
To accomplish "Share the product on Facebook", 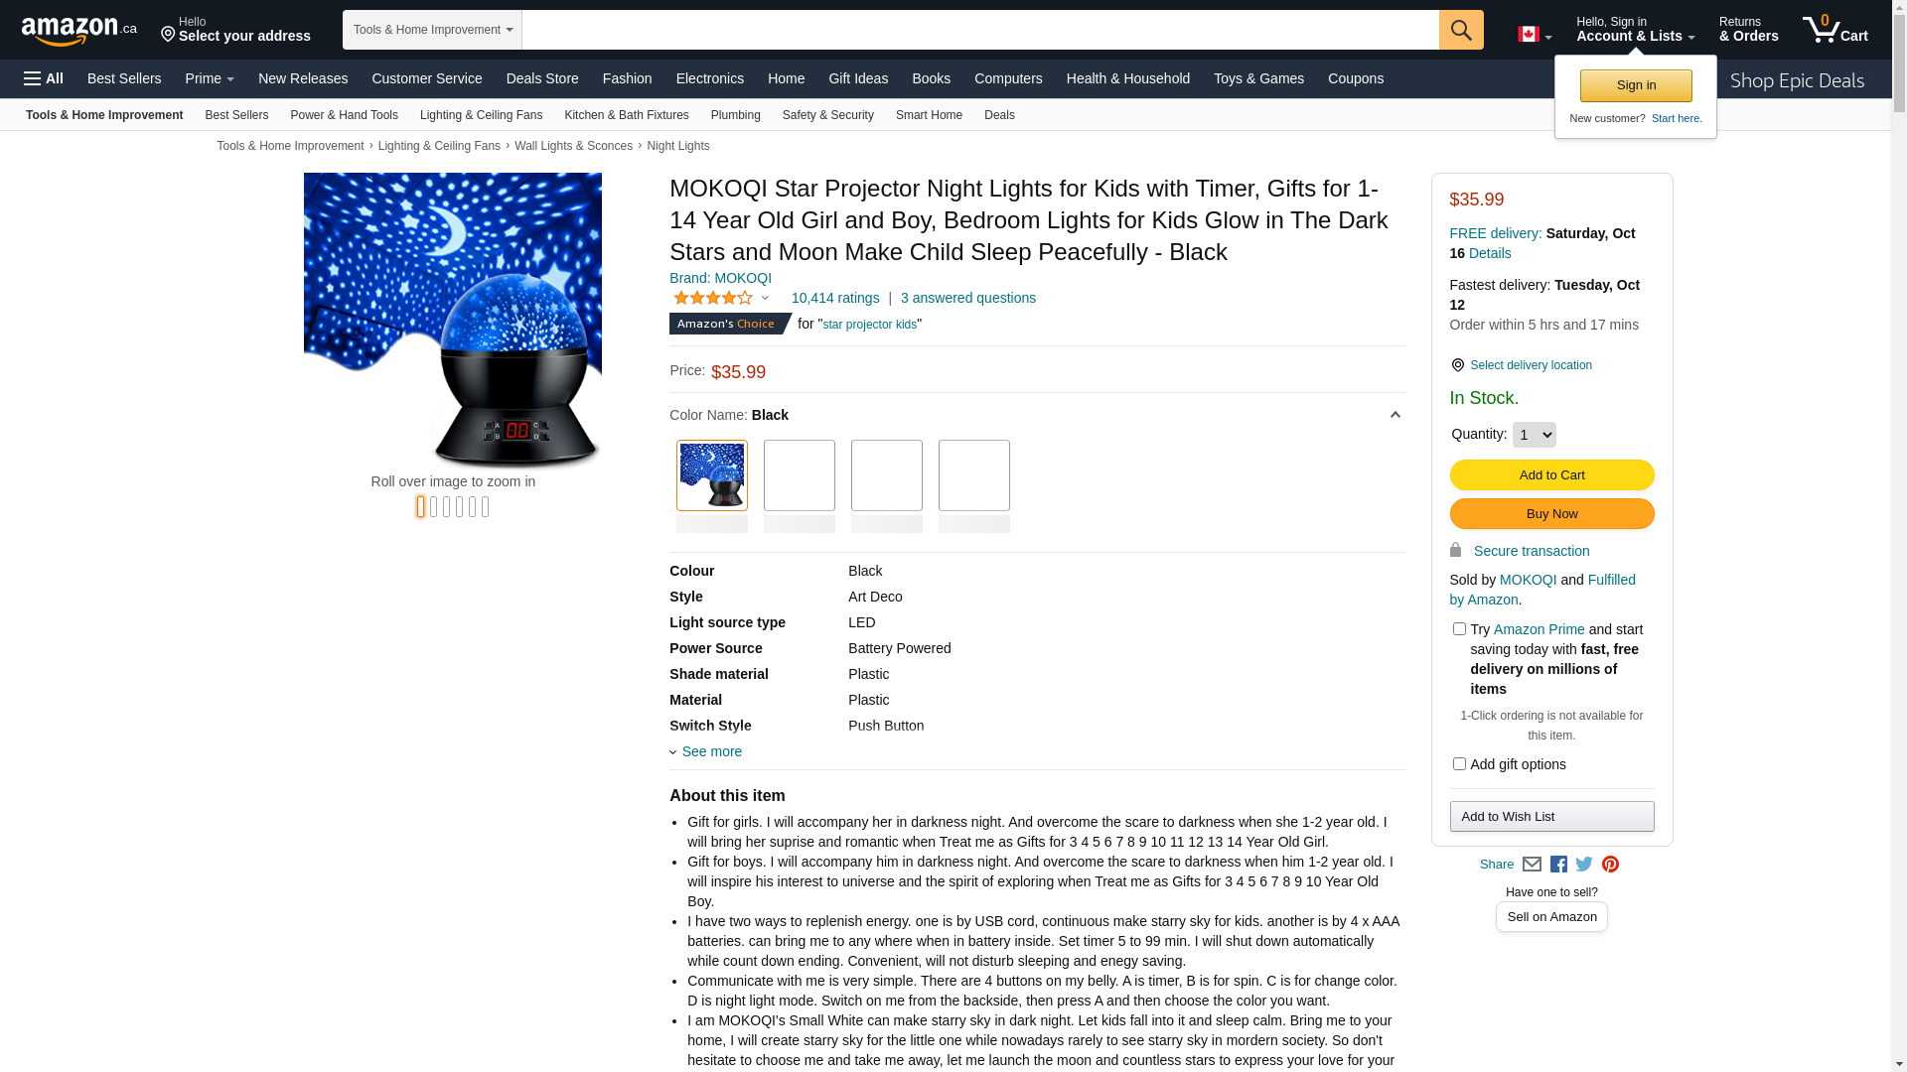I will pos(1558,865).
